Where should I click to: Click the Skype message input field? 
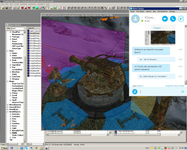pos(160,92)
